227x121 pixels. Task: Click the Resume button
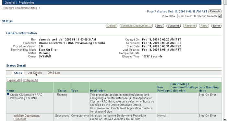[x=190, y=25]
